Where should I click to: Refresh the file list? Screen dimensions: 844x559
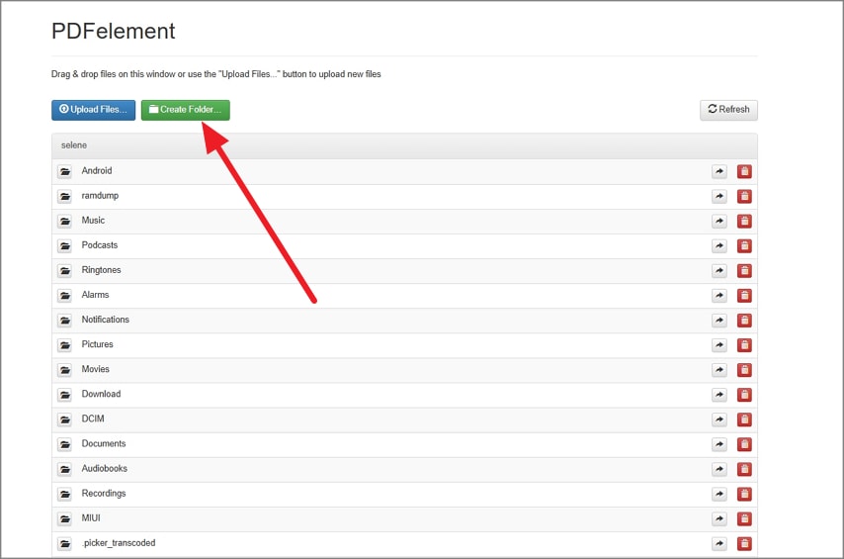[x=728, y=110]
